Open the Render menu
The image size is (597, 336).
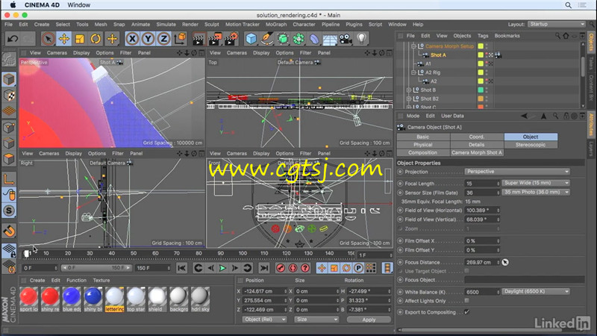point(190,25)
